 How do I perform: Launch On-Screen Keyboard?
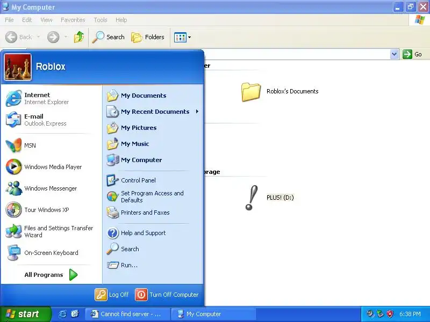click(51, 253)
